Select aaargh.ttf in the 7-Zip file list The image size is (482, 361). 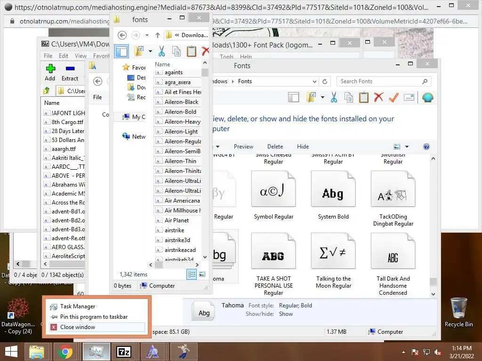pos(64,149)
